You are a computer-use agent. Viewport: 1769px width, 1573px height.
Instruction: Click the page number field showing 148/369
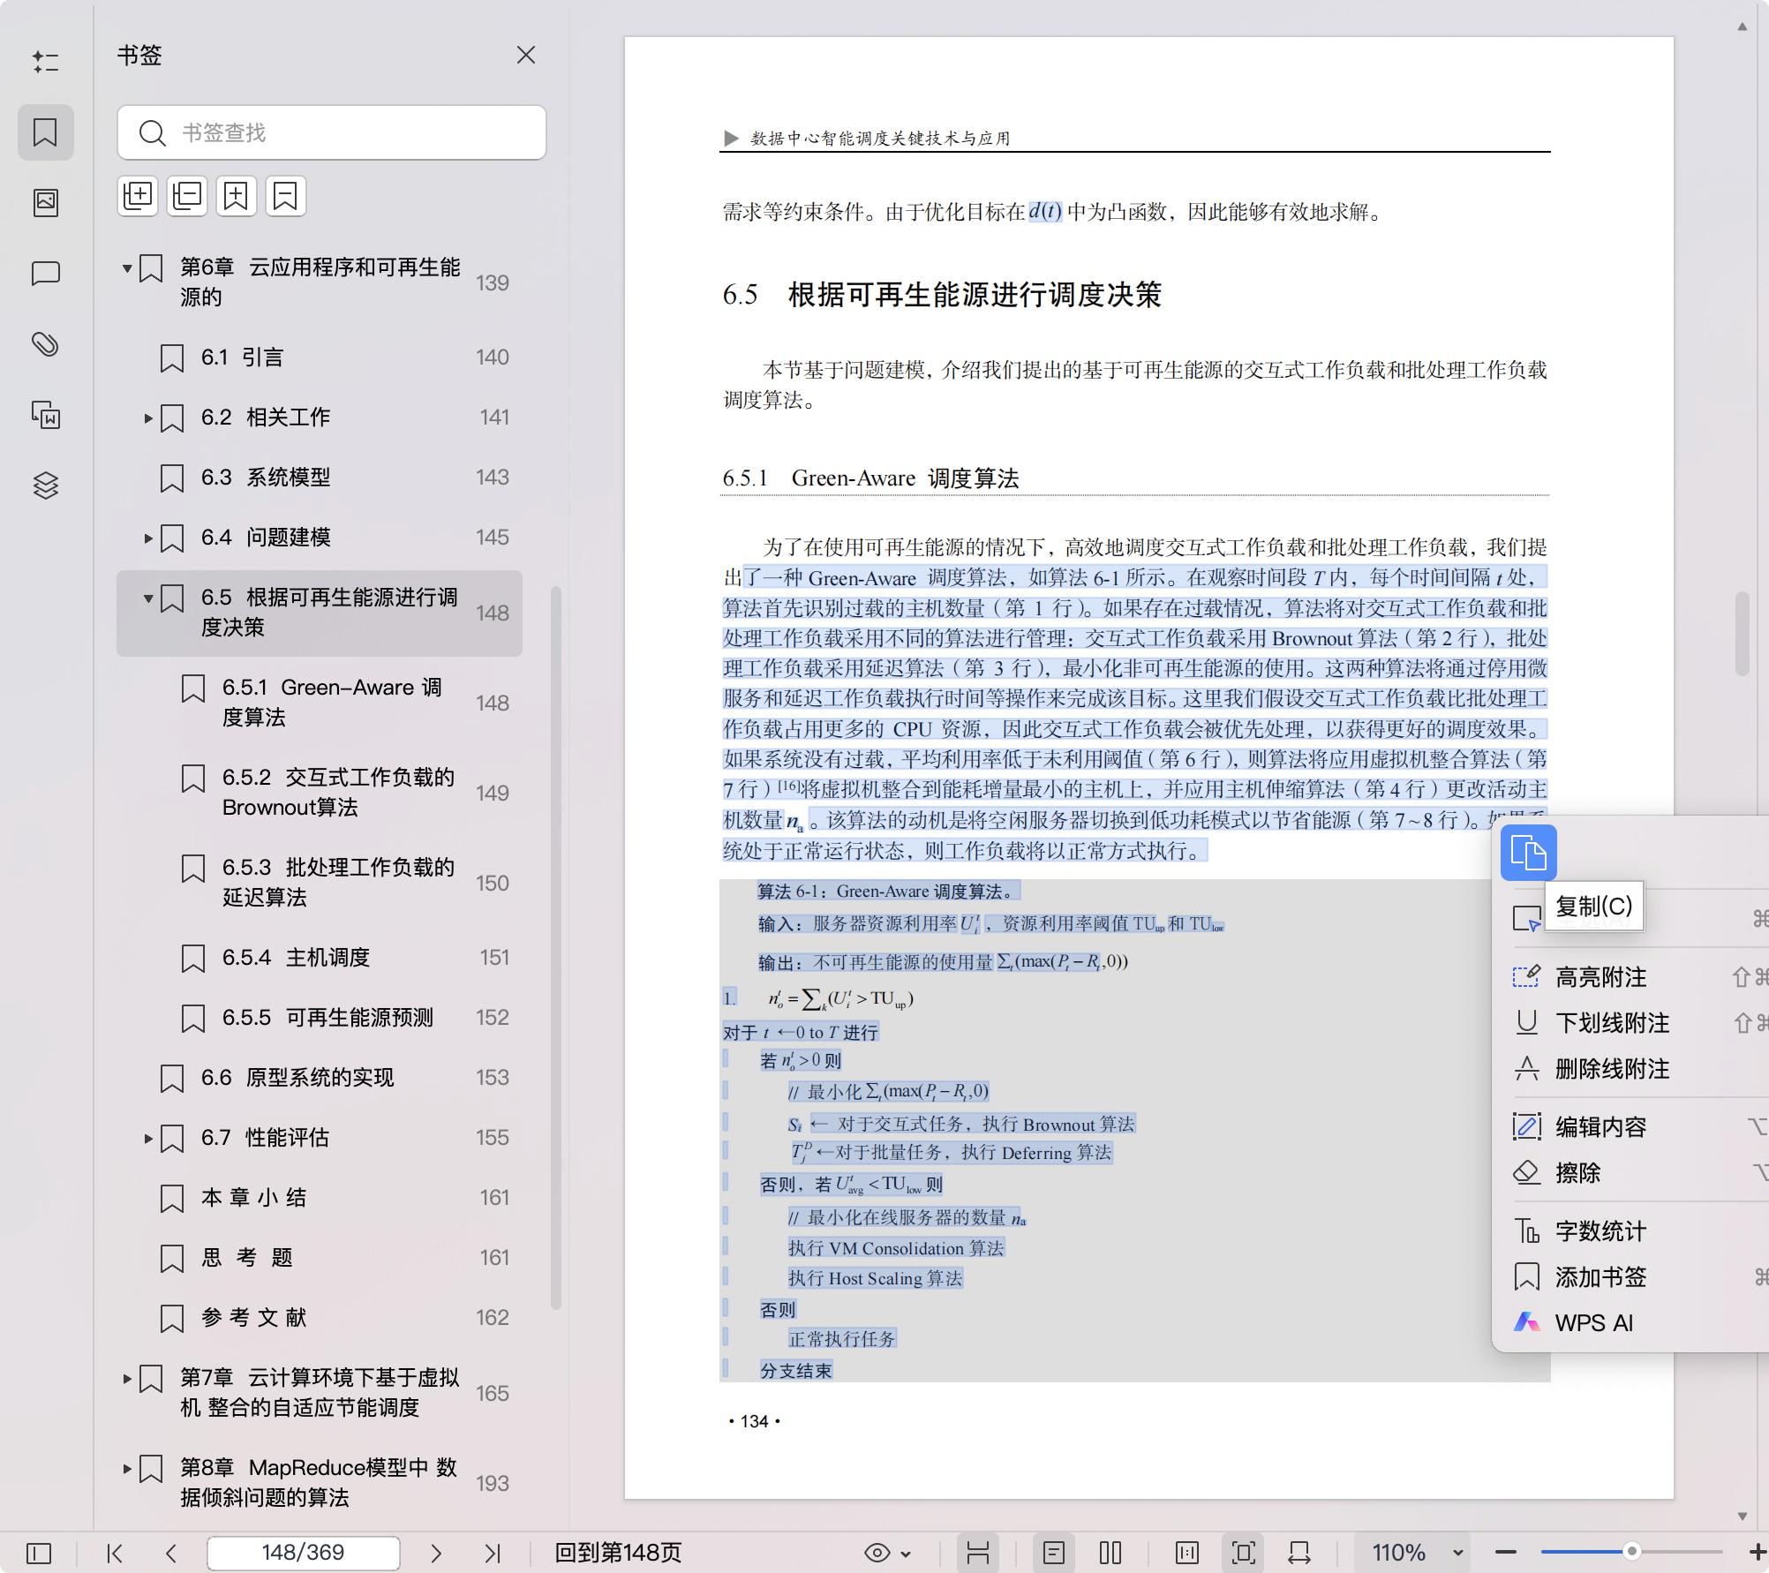click(x=303, y=1552)
